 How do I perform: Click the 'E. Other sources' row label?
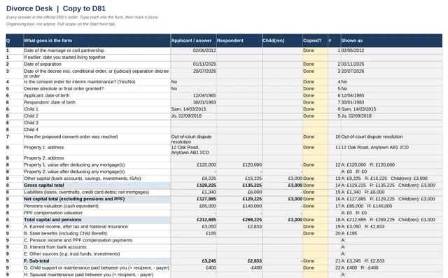[97, 254]
